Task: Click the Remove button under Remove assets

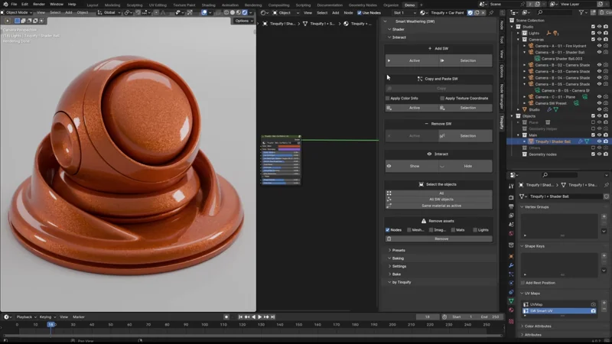Action: 441,239
